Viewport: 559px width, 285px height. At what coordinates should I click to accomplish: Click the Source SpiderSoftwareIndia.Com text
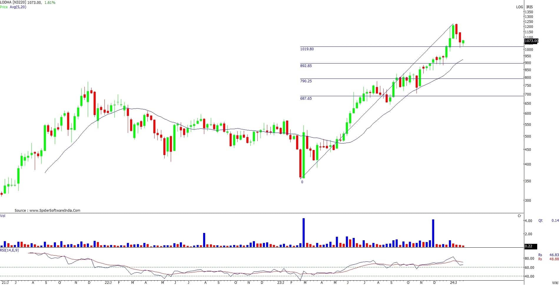point(47,211)
